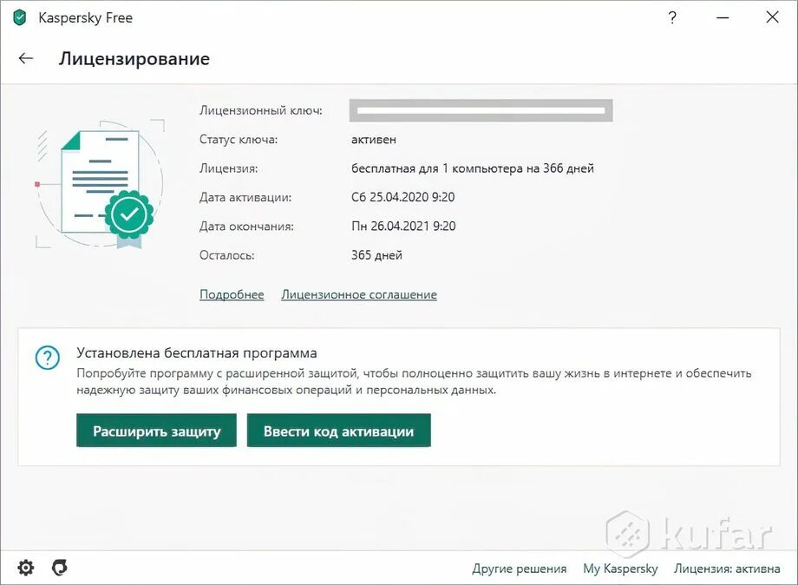Click the Установлена бесплатная программа heading
798x585 pixels.
tap(196, 353)
